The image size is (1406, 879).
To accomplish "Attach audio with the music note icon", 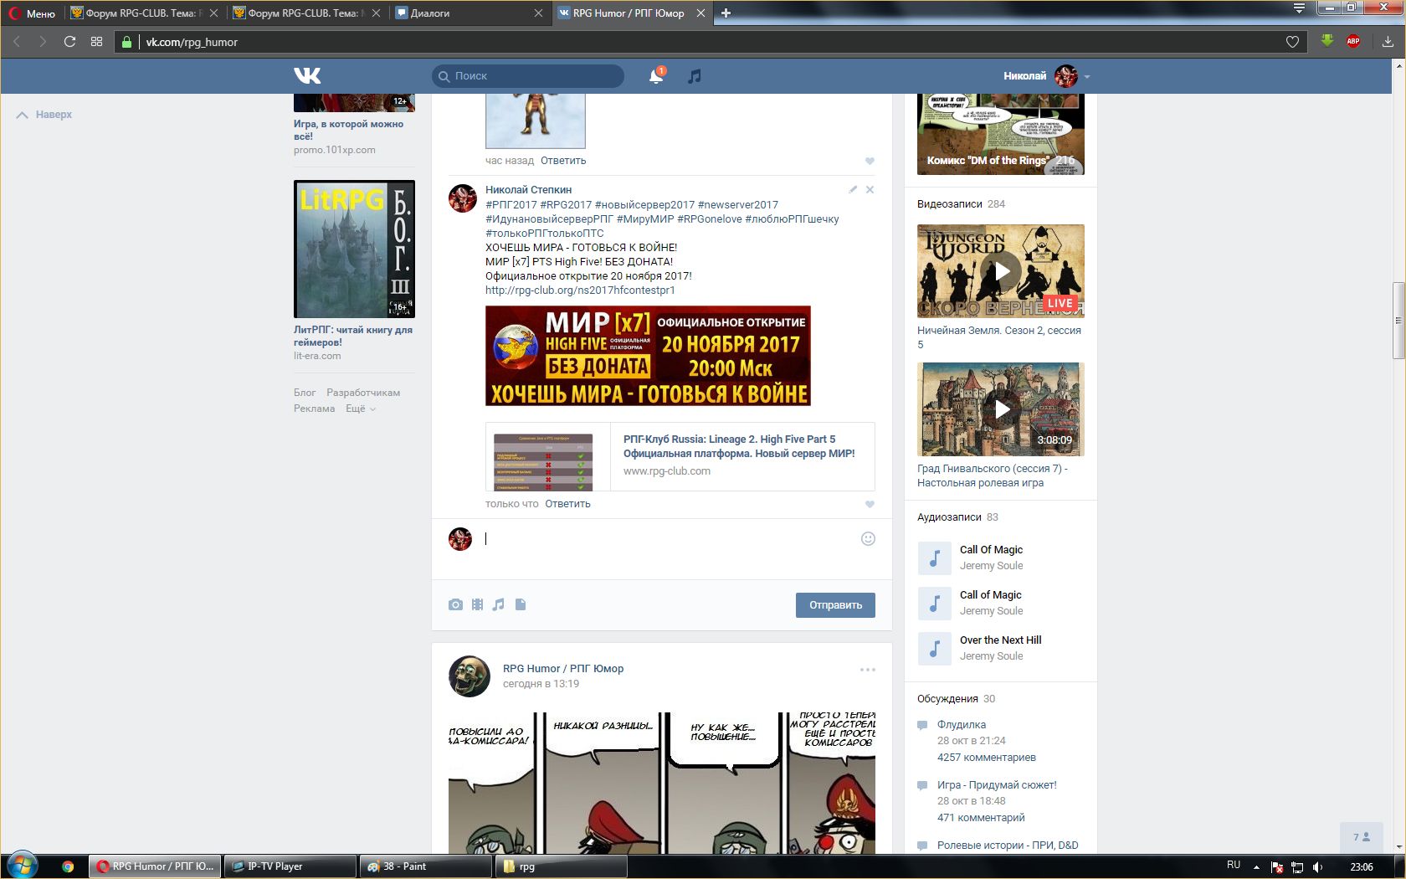I will click(x=499, y=604).
